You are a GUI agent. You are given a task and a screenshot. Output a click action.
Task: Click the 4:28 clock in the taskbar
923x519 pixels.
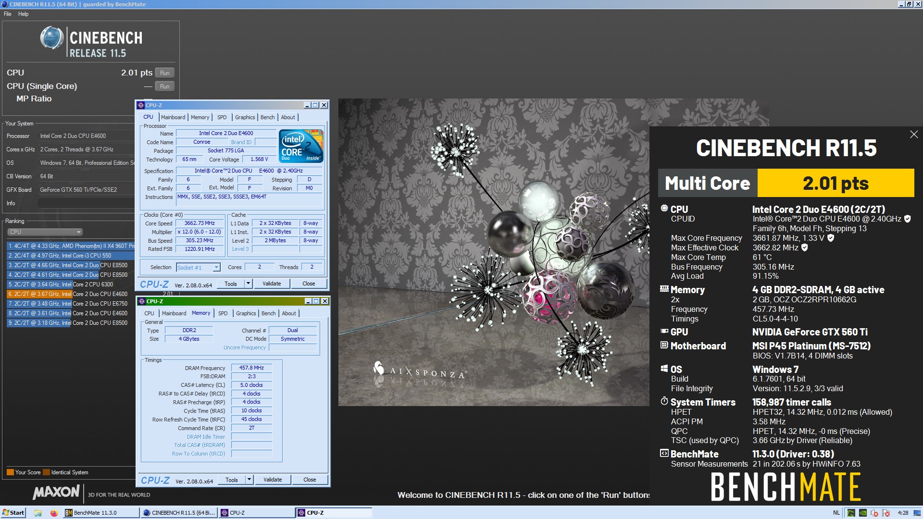coord(903,513)
